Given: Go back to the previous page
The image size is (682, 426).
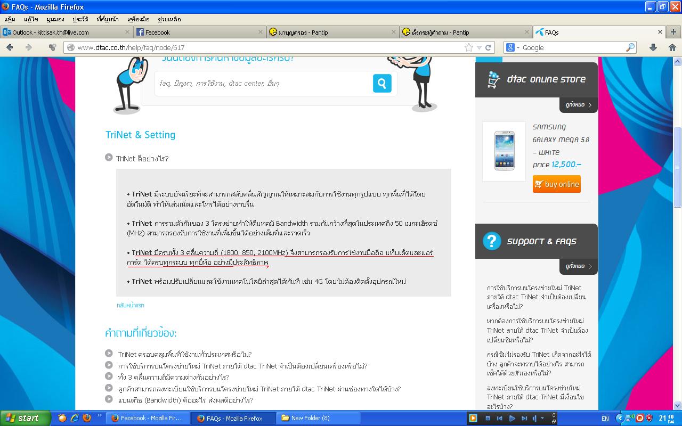Looking at the screenshot, I should 10,47.
